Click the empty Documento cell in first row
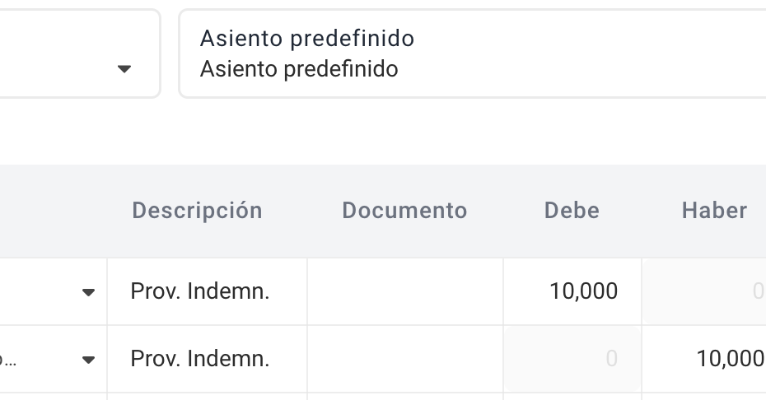Screen dimensions: 766x400 405,291
